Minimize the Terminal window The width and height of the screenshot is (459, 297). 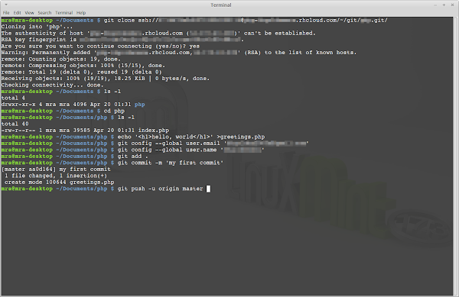pyautogui.click(x=435, y=5)
